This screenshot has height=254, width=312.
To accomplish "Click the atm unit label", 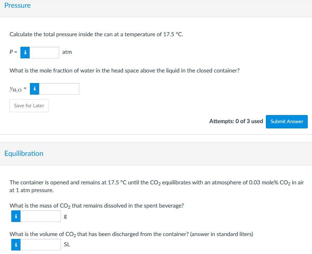I will click(67, 52).
